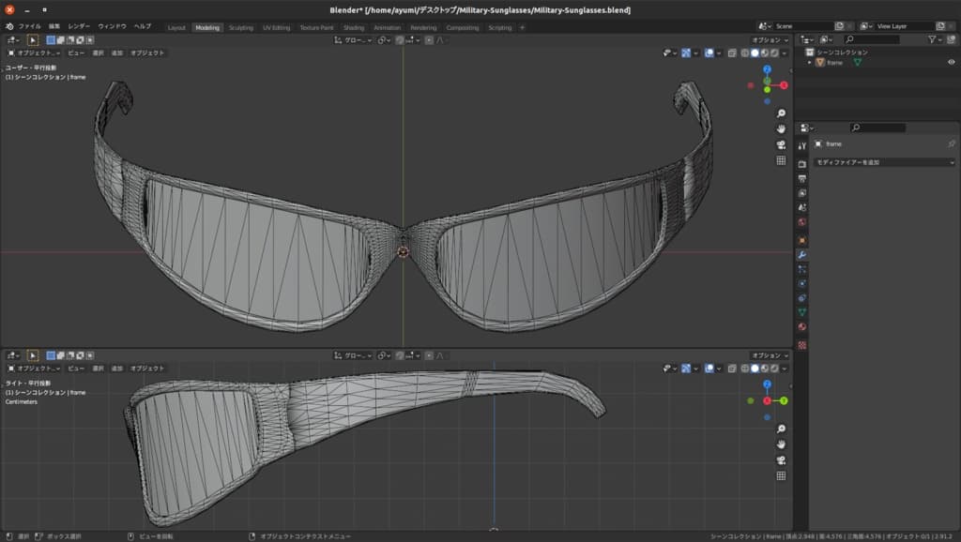The image size is (961, 542).
Task: Open the Object Data mesh properties tab
Action: click(802, 311)
